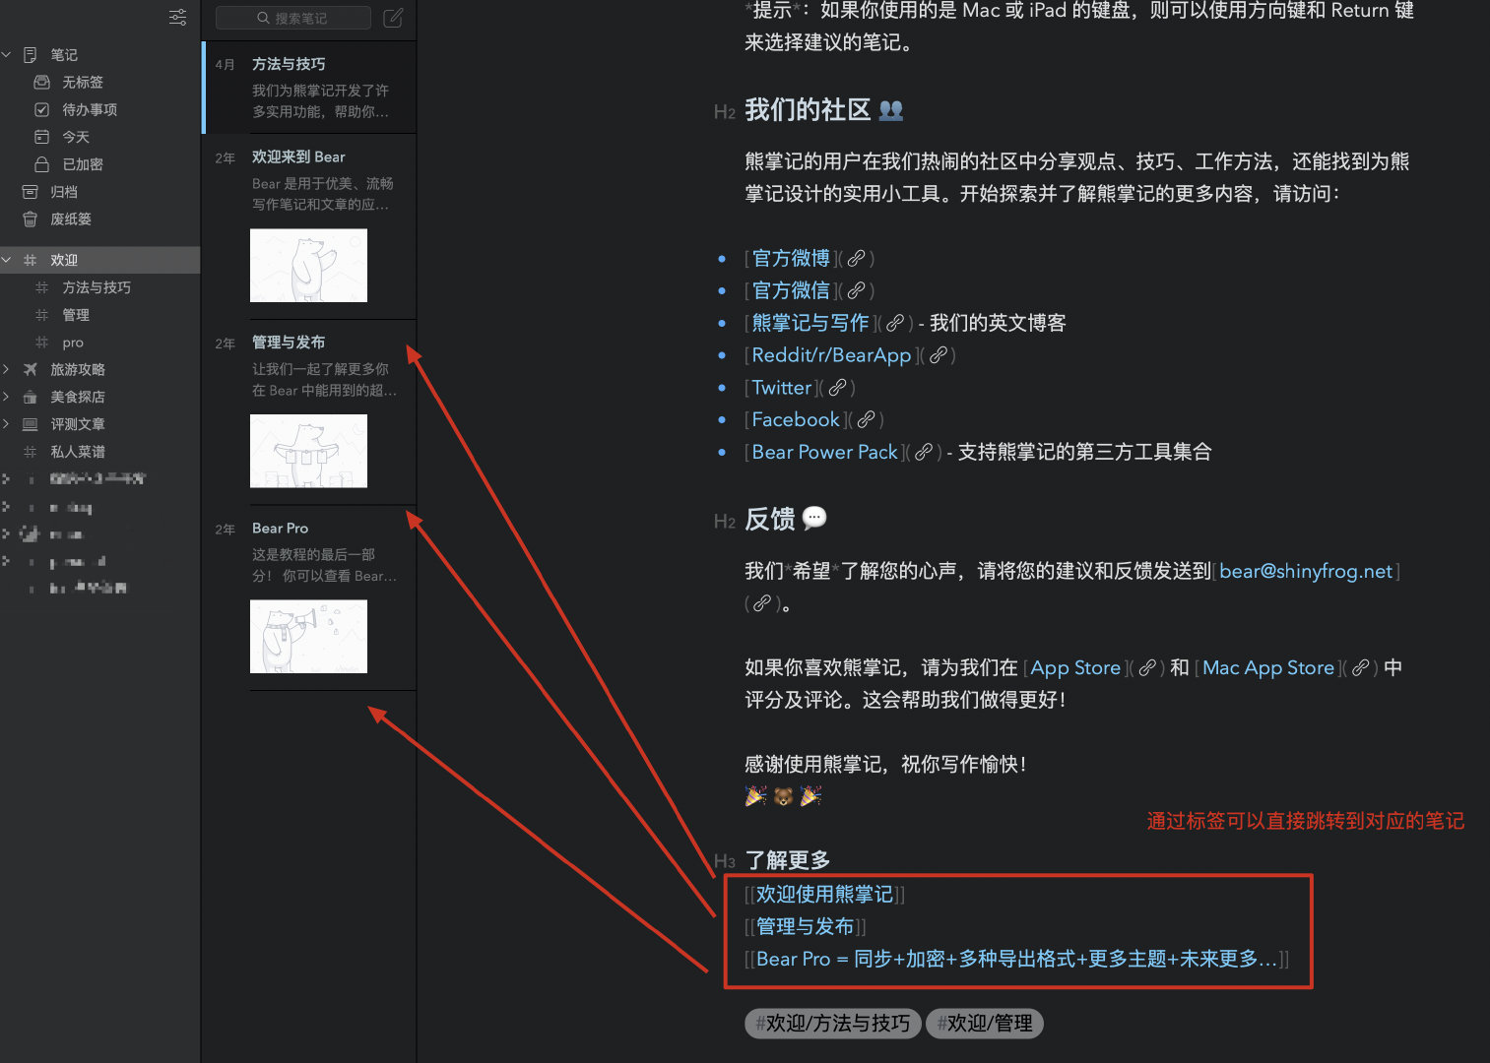The height and width of the screenshot is (1063, 1490).
Task: Open the Bear Power Pack link
Action: coord(825,452)
